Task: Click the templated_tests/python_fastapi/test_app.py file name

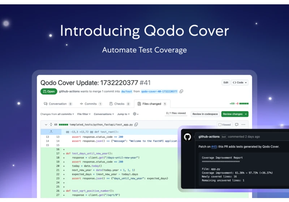Action: click(101, 124)
